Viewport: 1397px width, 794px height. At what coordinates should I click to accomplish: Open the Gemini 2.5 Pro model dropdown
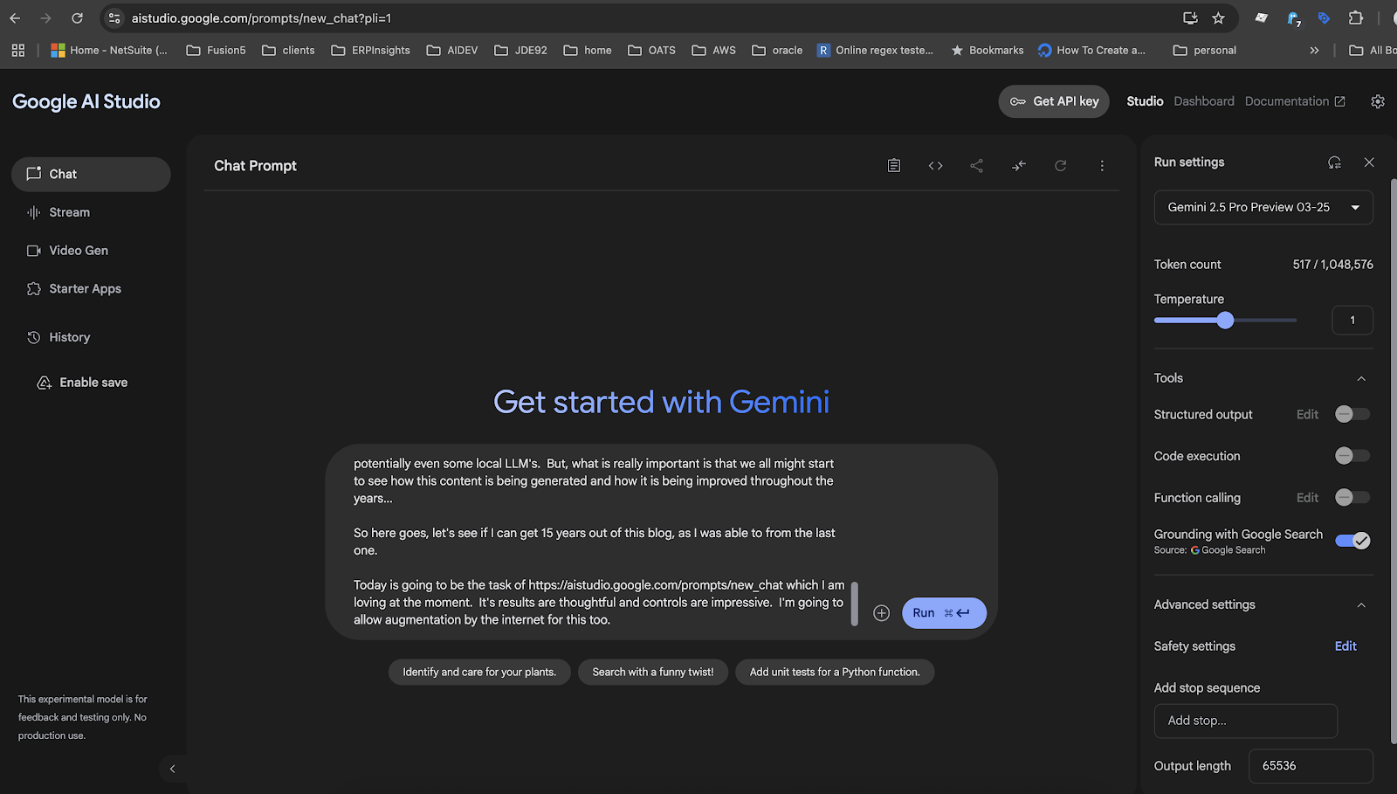point(1263,207)
